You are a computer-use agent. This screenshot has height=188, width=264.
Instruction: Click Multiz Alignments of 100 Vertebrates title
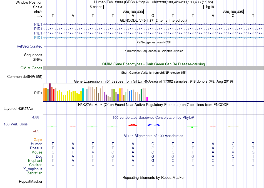coord(153,136)
